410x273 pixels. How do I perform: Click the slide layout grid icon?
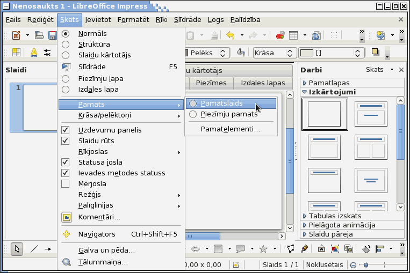click(16, 53)
